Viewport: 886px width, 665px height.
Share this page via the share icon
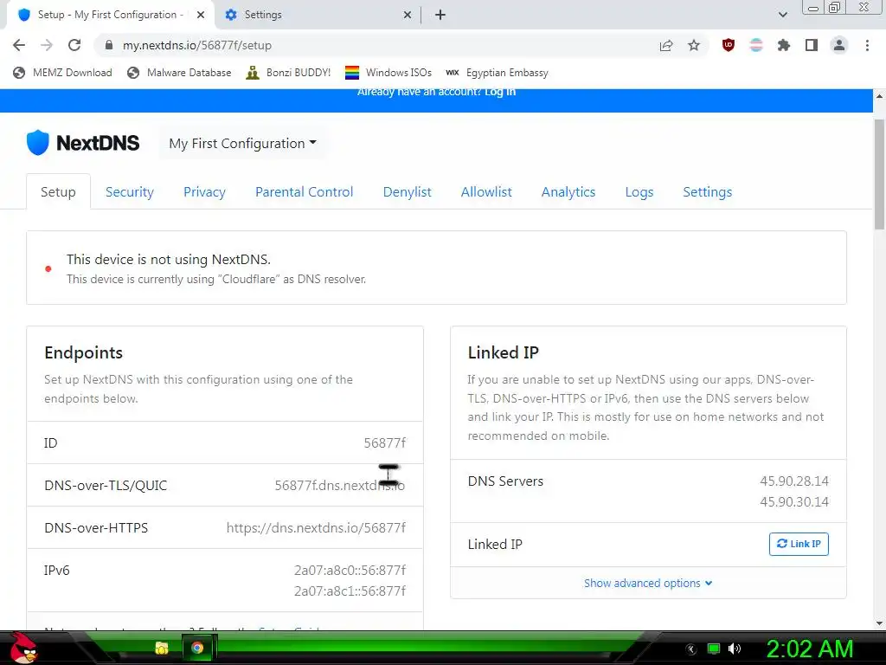pos(666,45)
